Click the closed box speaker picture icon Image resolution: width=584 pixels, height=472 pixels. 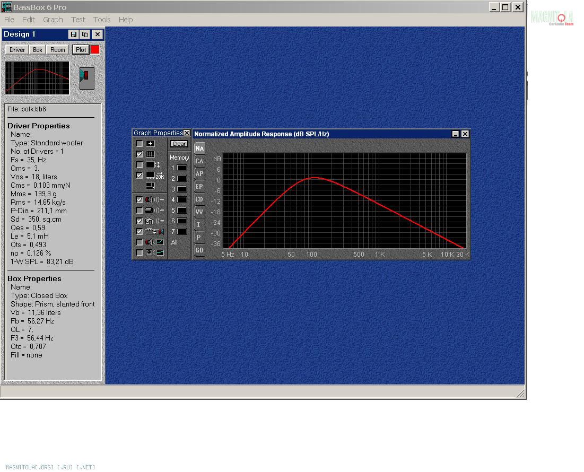coord(87,78)
